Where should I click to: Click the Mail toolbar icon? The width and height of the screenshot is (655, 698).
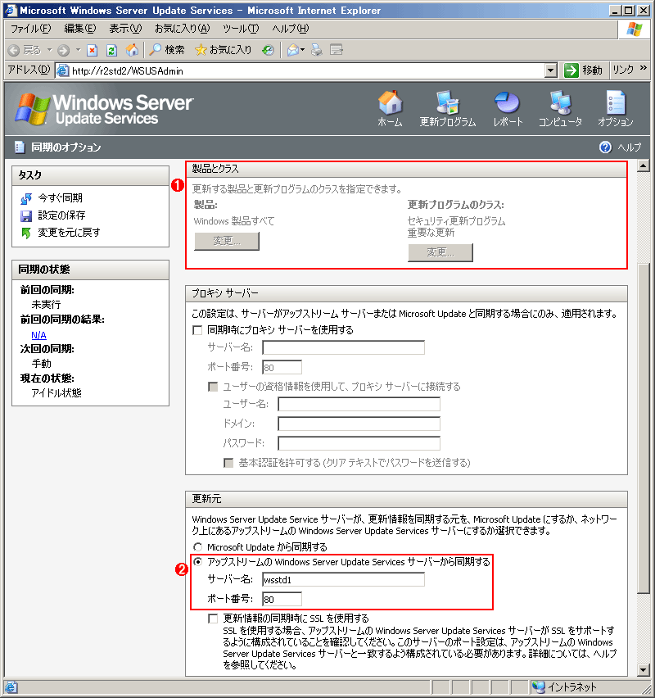pyautogui.click(x=293, y=50)
